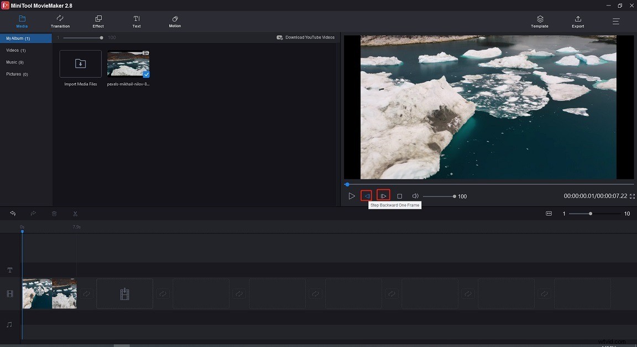Open the Motion effects panel
637x347 pixels.
click(174, 22)
